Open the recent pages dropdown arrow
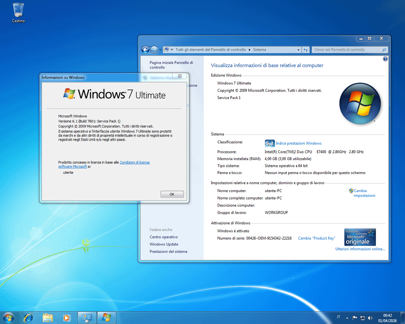This screenshot has width=405, height=324. point(160,50)
